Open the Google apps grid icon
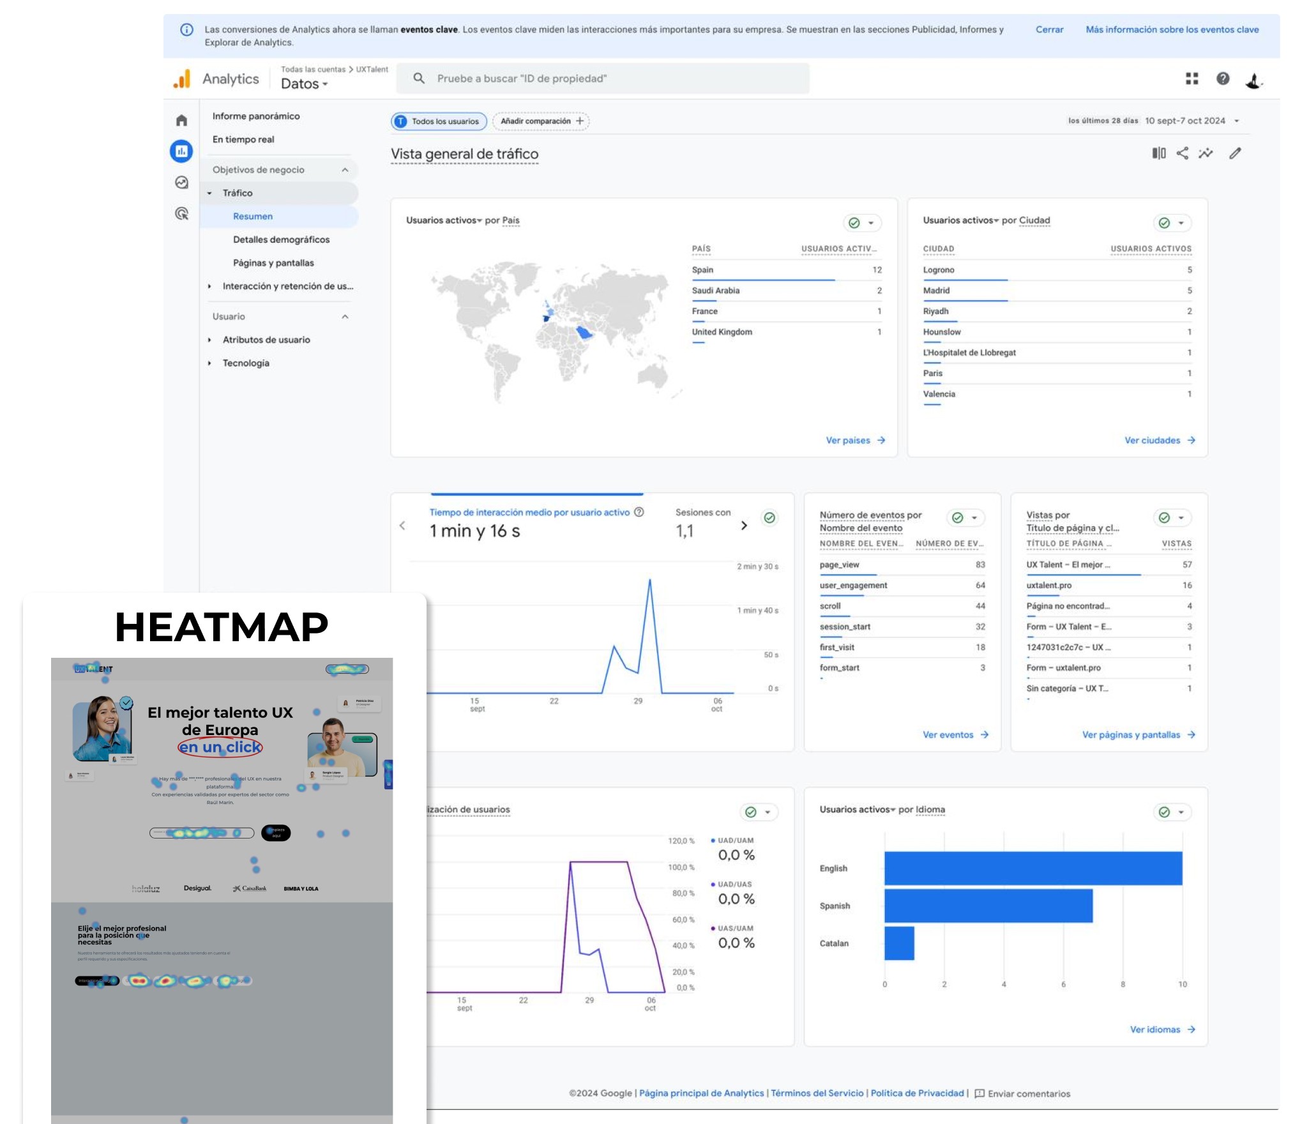1309x1124 pixels. pyautogui.click(x=1192, y=79)
